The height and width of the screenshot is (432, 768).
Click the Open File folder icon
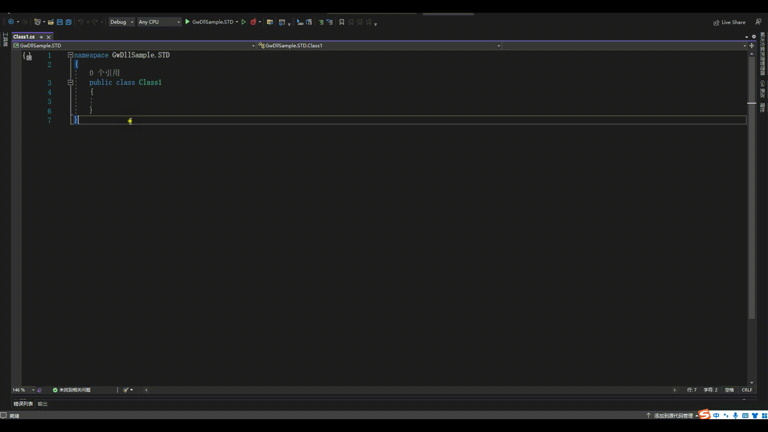[x=51, y=22]
